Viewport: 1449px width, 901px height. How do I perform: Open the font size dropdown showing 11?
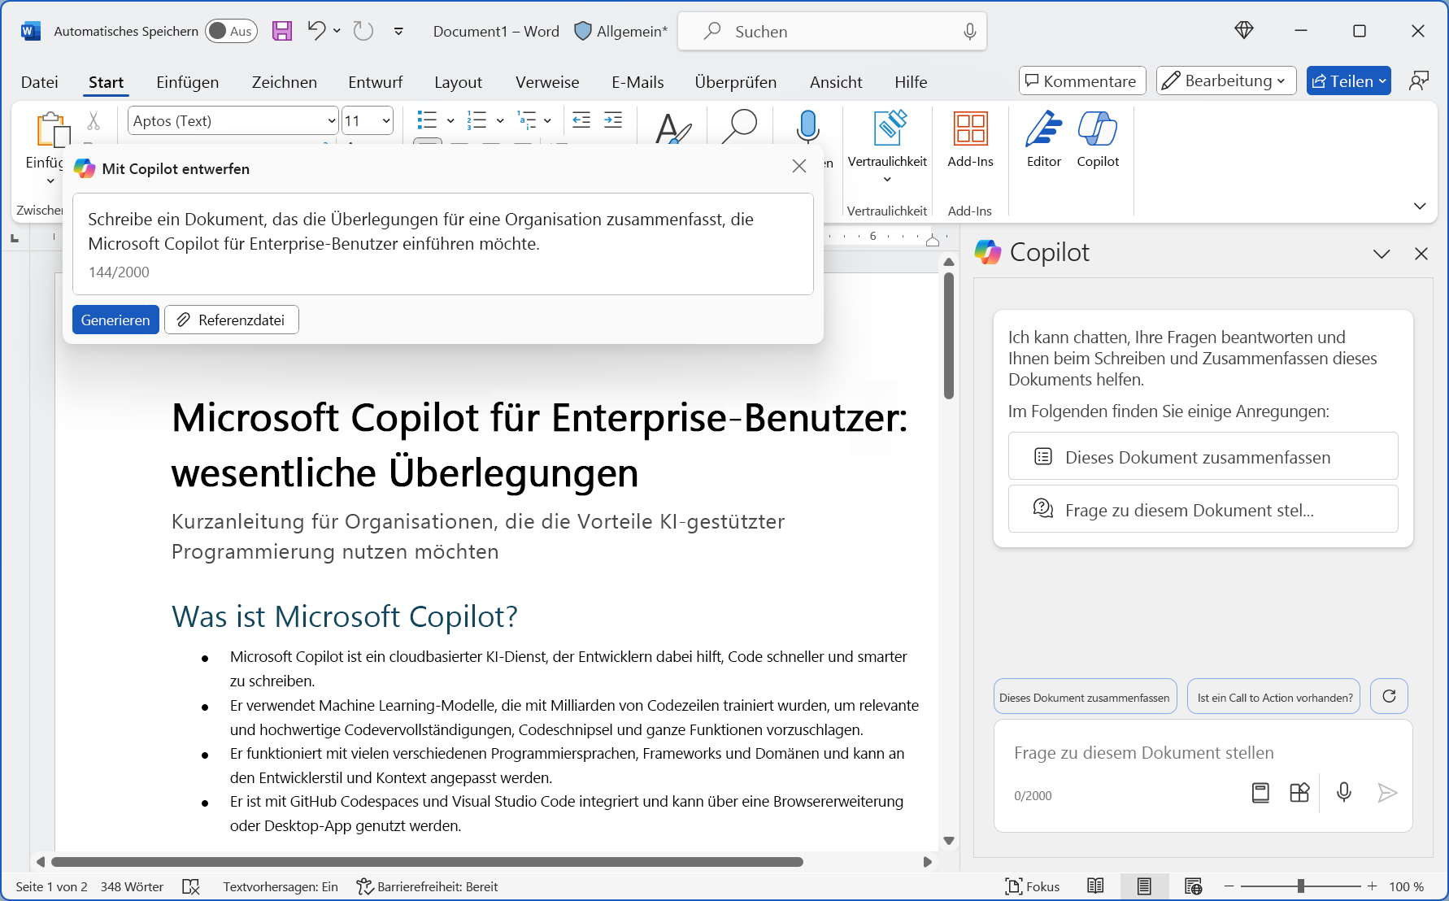coord(386,121)
